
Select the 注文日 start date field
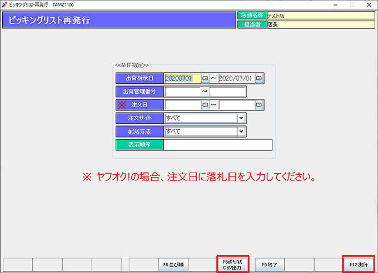[x=182, y=105]
